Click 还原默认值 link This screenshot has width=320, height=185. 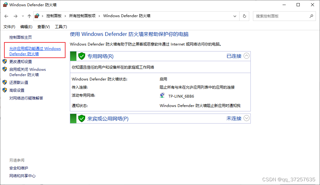pos(19,82)
